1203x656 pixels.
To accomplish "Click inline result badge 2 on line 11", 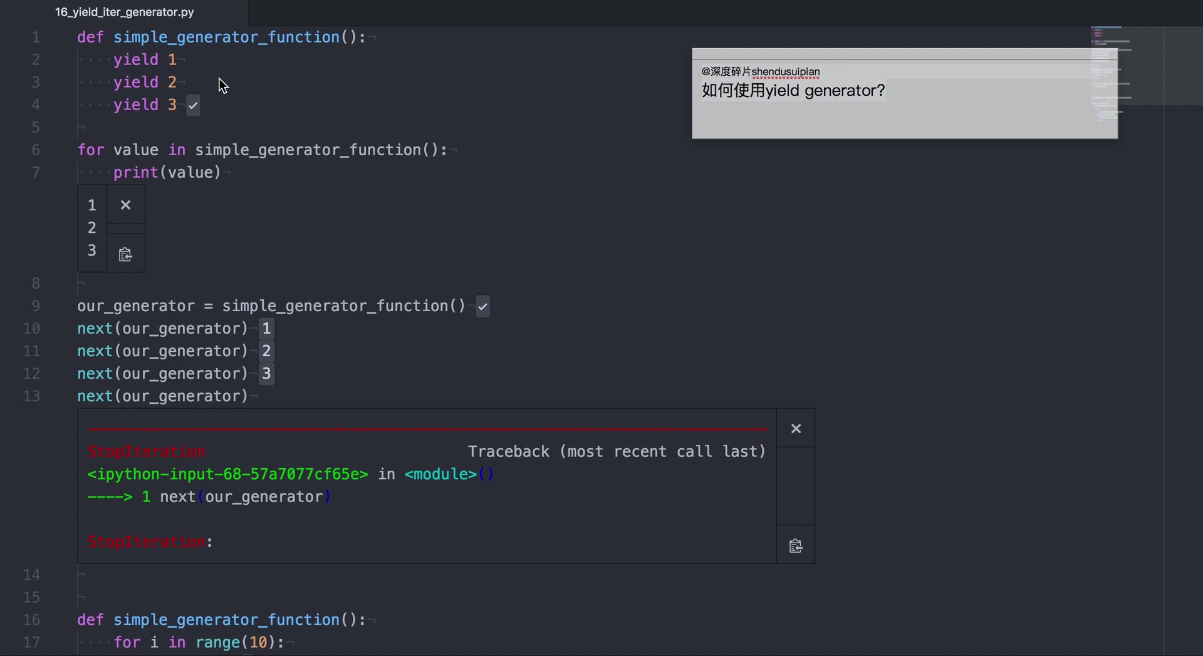I will click(x=266, y=351).
